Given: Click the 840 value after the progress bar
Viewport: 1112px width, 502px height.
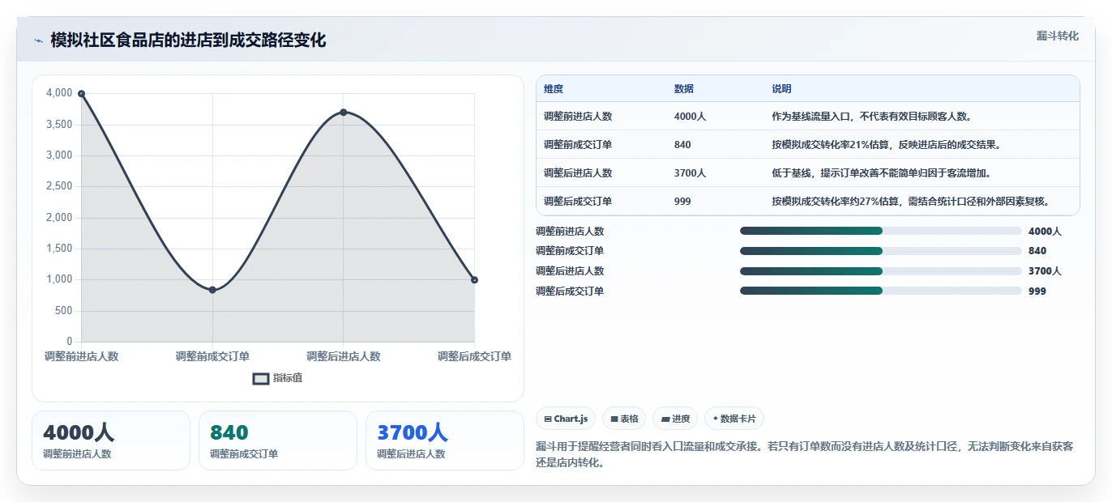Looking at the screenshot, I should (1037, 251).
